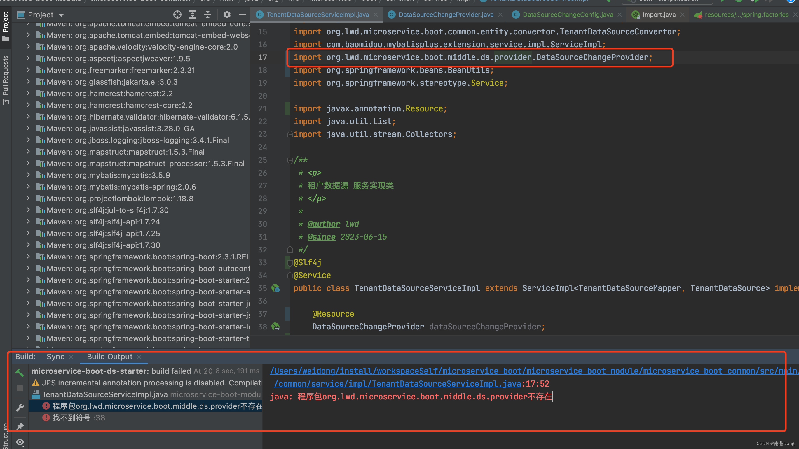The height and width of the screenshot is (449, 799).
Task: Click Collapse All icon in Project toolbar
Action: 208,15
